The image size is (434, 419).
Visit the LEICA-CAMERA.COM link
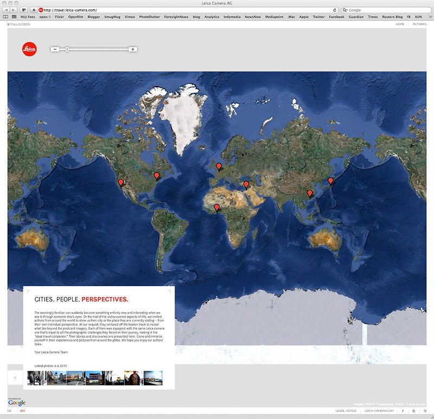pyautogui.click(x=379, y=411)
